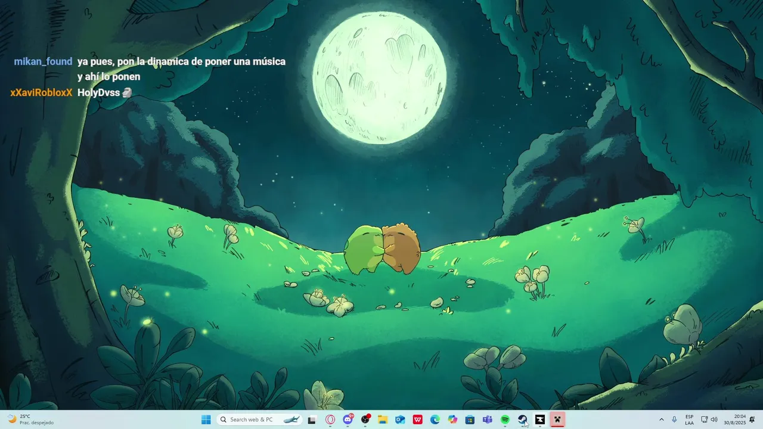Screen dimensions: 763x429
Task: Open the weather widget showing 25°C
Action: [30, 419]
